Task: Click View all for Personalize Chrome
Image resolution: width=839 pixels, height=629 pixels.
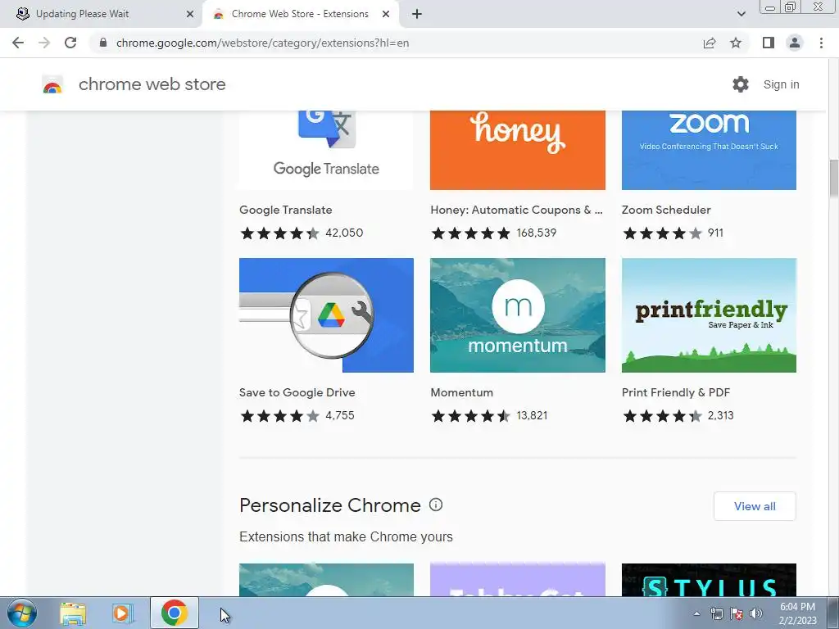Action: point(755,506)
